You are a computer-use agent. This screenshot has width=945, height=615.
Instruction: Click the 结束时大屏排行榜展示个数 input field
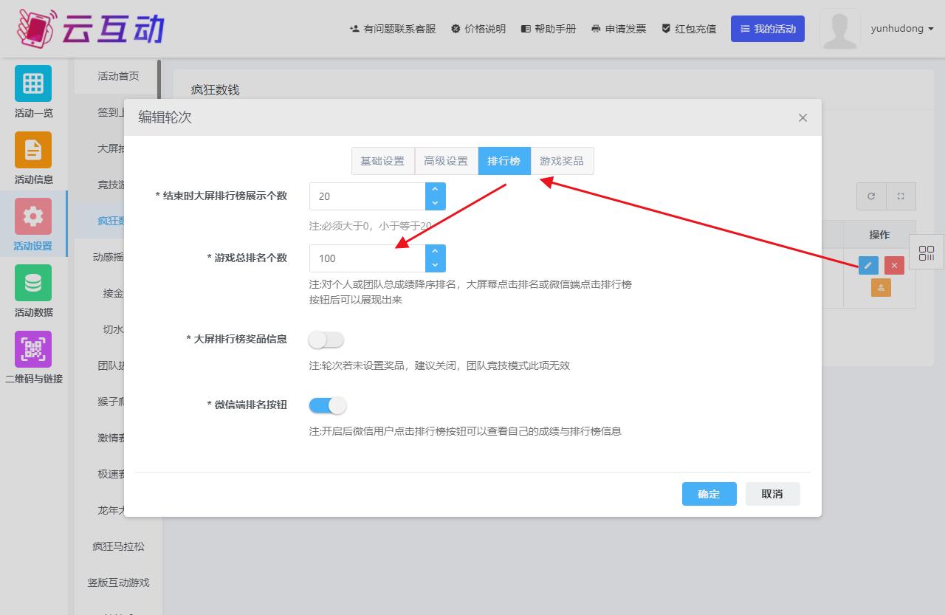coord(368,196)
